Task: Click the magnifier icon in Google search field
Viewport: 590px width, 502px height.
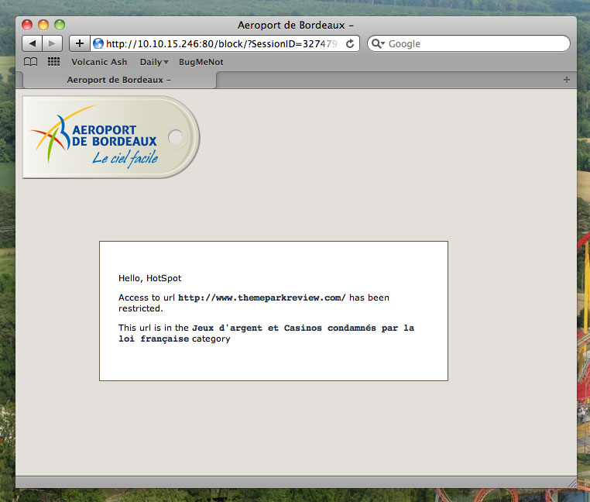Action: pyautogui.click(x=377, y=43)
